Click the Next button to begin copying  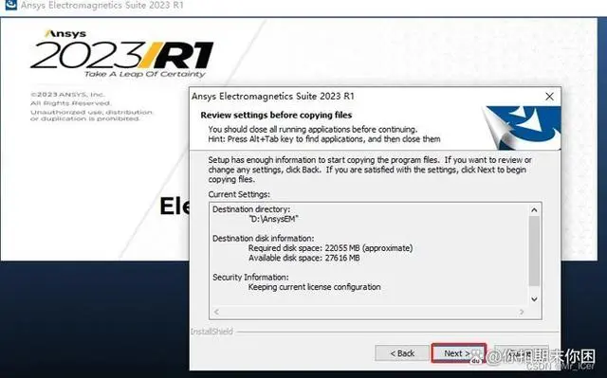point(459,352)
